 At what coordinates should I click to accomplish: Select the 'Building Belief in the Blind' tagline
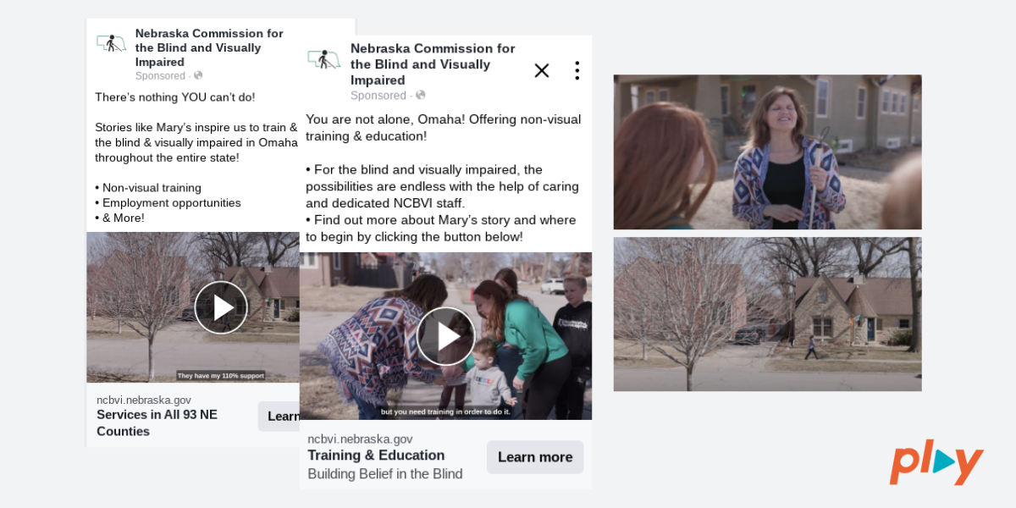click(x=385, y=473)
